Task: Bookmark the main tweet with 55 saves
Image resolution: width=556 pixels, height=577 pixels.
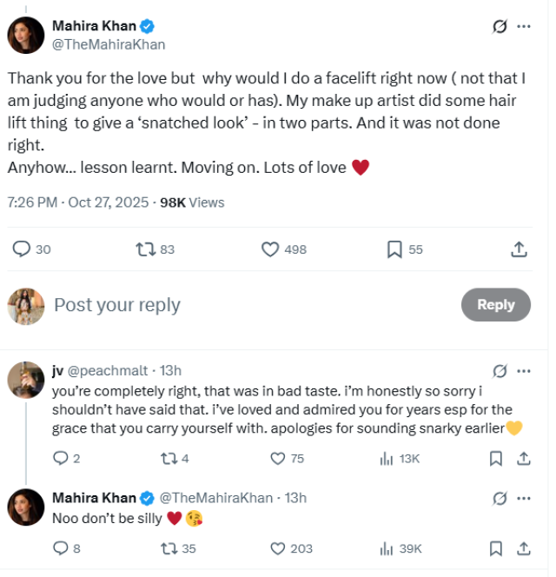Action: point(394,249)
